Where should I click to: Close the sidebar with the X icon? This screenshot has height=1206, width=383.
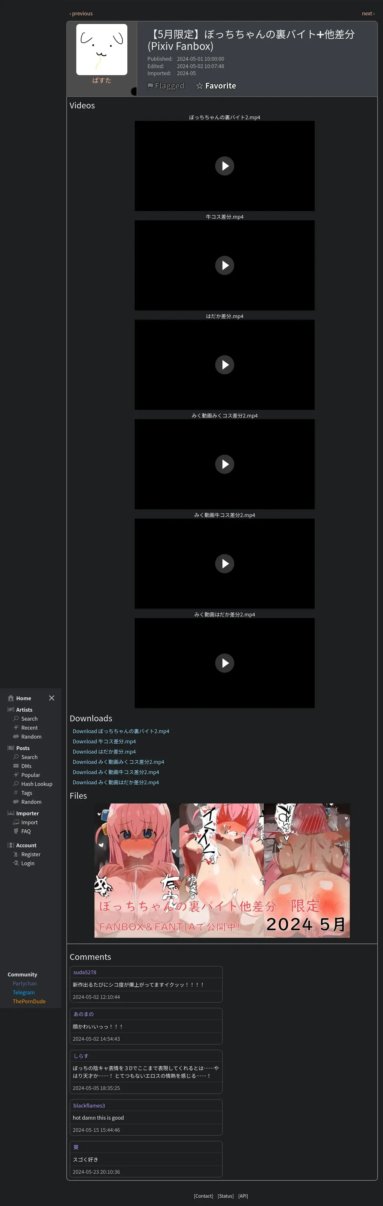51,698
